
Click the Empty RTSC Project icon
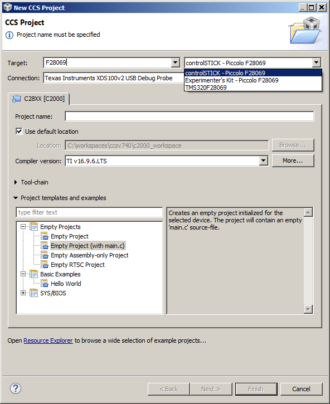(x=45, y=265)
